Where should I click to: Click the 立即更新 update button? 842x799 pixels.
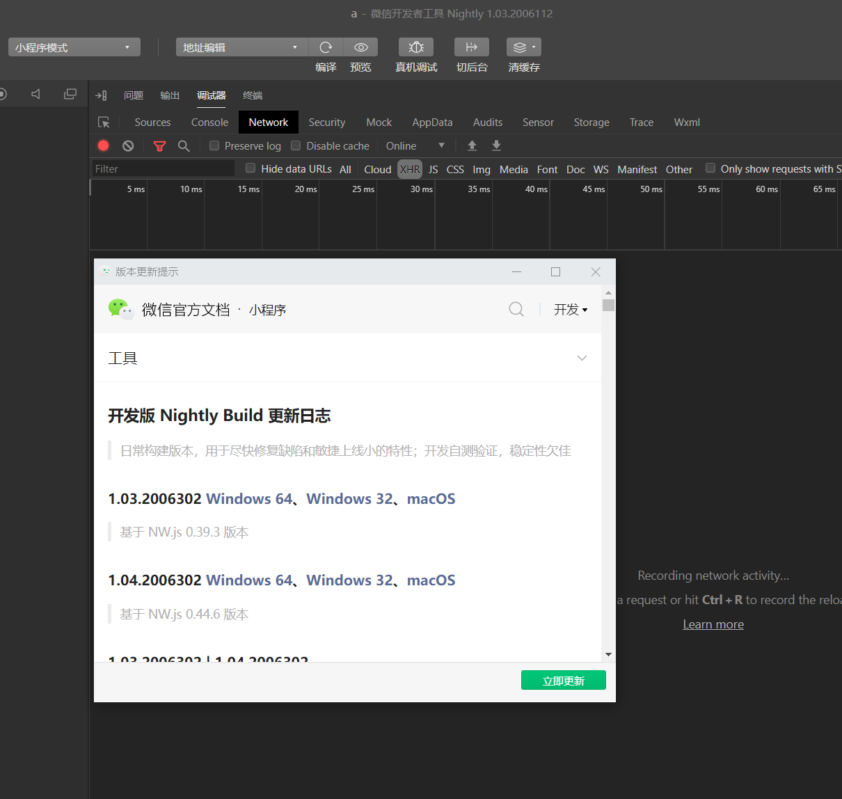[x=564, y=680]
